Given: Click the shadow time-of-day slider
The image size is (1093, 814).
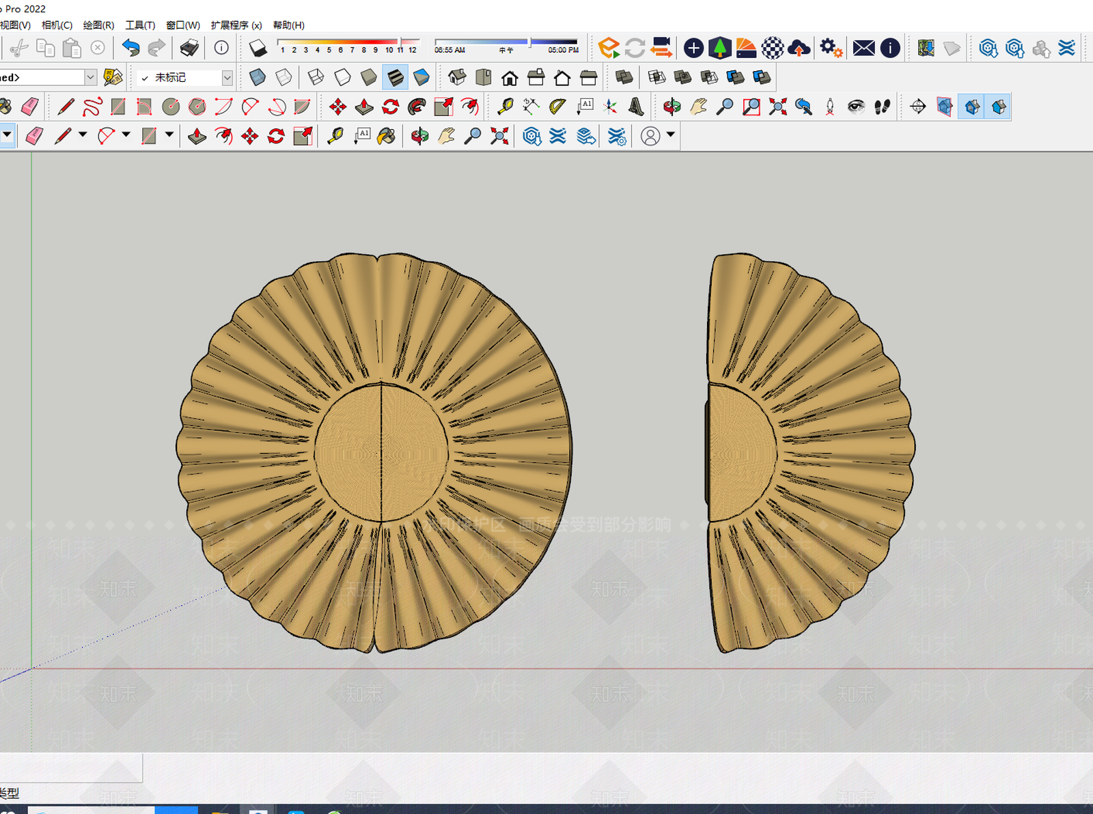Looking at the screenshot, I should pyautogui.click(x=506, y=42).
